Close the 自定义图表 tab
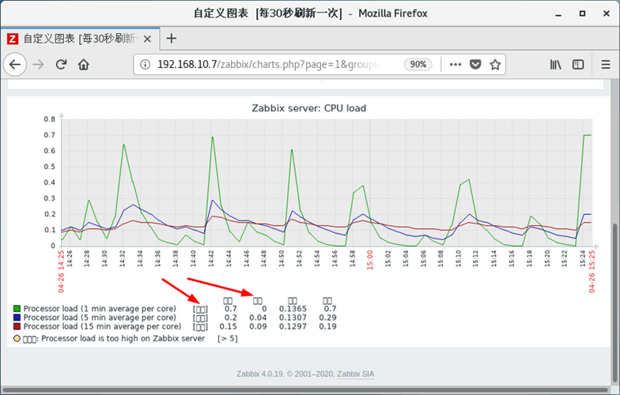The image size is (620, 395). click(147, 39)
